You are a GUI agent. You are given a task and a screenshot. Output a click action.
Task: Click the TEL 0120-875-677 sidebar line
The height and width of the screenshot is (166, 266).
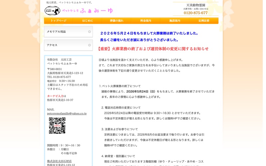coord(59,77)
